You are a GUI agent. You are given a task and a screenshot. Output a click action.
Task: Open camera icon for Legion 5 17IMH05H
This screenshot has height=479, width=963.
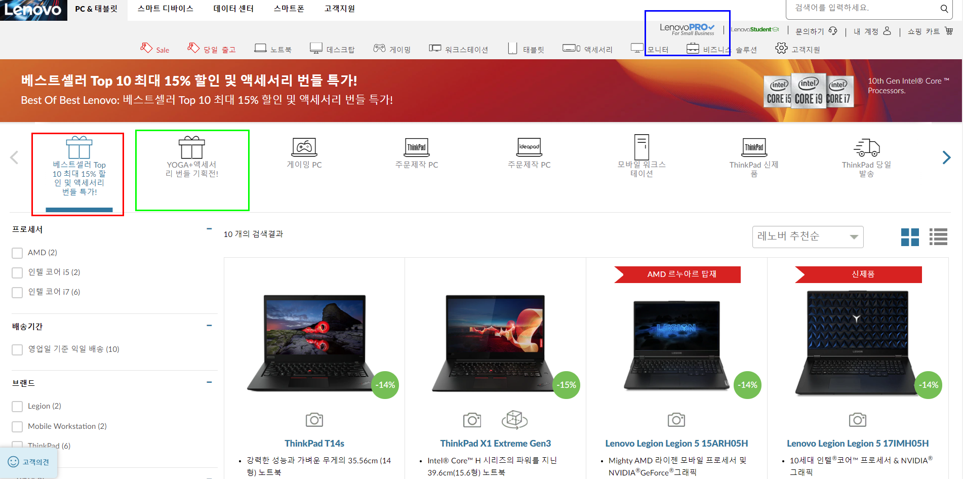click(858, 420)
